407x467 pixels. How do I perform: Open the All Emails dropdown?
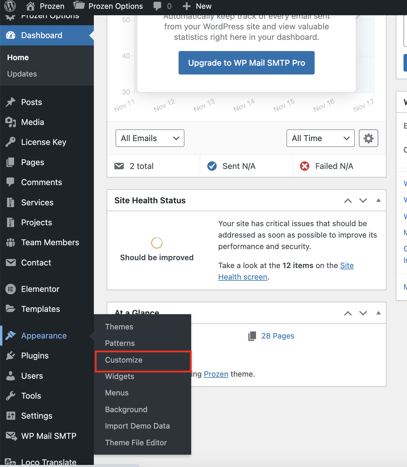(x=150, y=138)
